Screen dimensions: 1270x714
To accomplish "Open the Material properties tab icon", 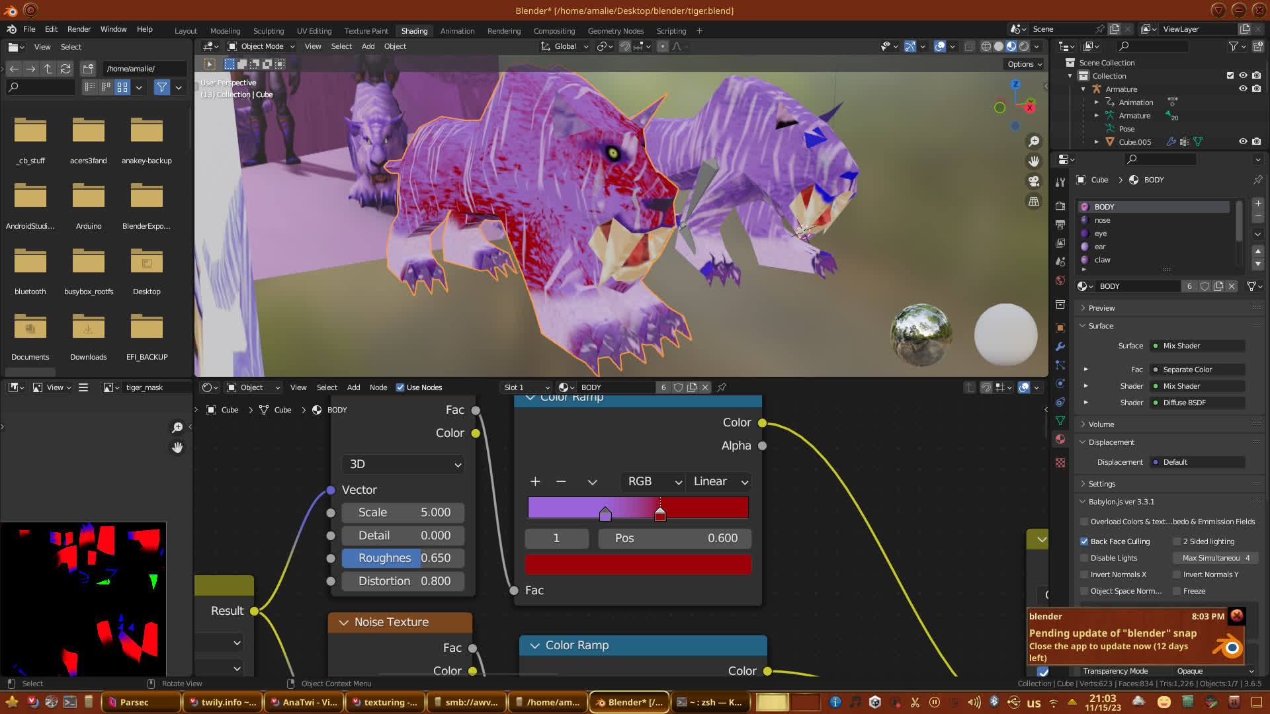I will click(1060, 439).
